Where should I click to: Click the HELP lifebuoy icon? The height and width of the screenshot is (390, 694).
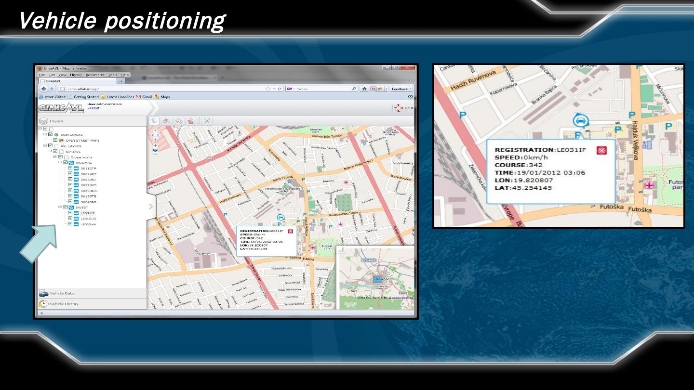(x=399, y=108)
